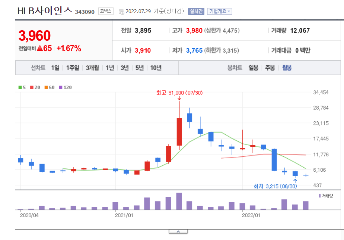
Task: Click the orange 60 moving-average legend swatch
Action: tap(46, 87)
